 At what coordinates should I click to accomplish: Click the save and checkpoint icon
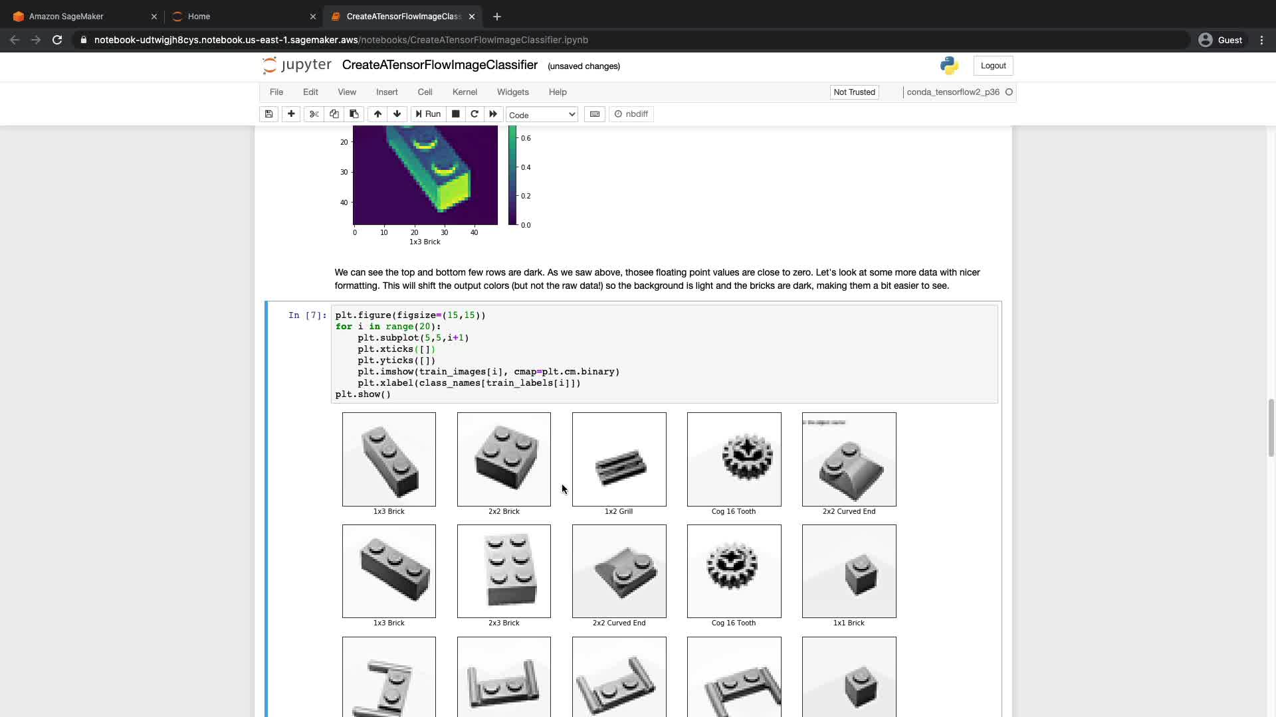click(268, 114)
